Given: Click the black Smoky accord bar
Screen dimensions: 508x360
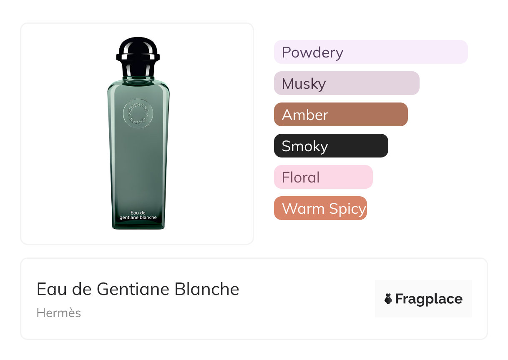Looking at the screenshot, I should [x=331, y=146].
